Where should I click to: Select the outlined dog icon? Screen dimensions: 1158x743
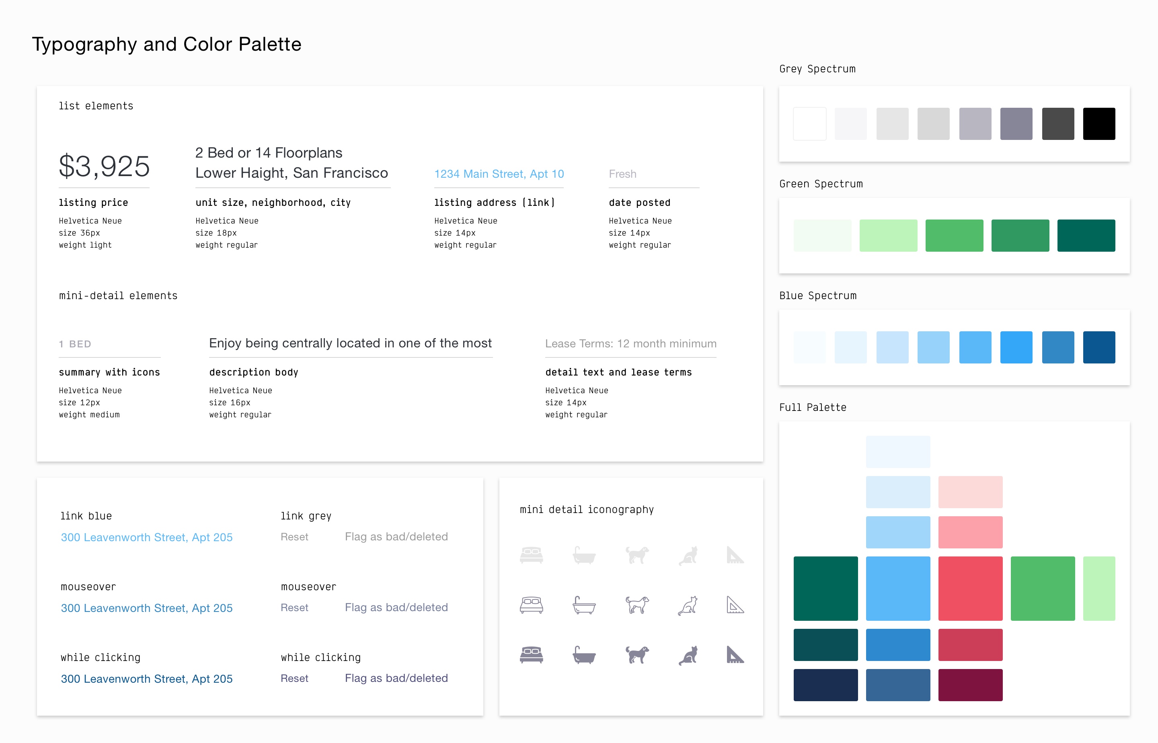pos(637,605)
